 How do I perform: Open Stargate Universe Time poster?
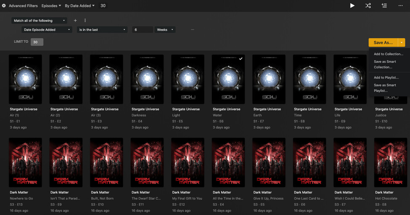[x=309, y=79]
